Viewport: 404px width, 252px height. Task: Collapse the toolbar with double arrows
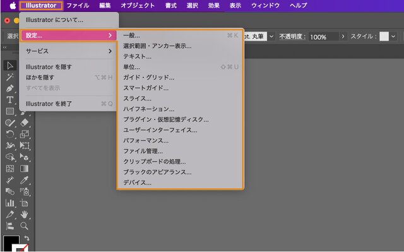tap(4, 47)
